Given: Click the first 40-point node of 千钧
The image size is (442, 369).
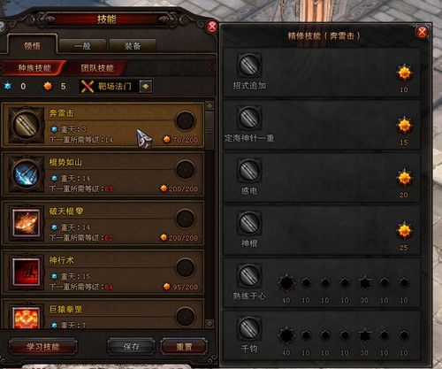Looking at the screenshot, I should 286,335.
